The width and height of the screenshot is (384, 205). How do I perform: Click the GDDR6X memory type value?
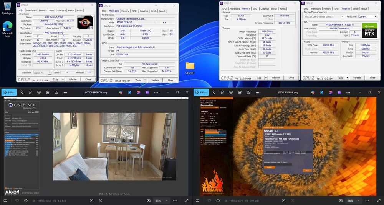pyautogui.click(x=366, y=49)
